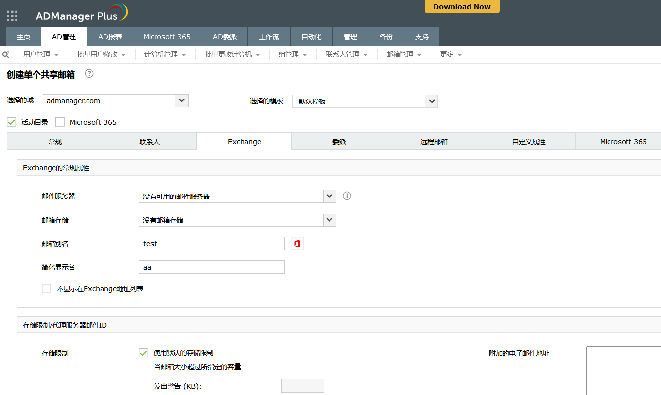This screenshot has height=395, width=661.
Task: Click Office icon beside 邮箱别名 field
Action: pos(297,244)
